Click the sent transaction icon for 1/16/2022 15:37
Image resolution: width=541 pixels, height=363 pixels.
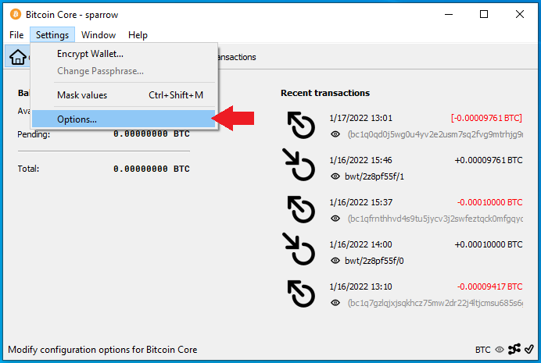pos(301,210)
